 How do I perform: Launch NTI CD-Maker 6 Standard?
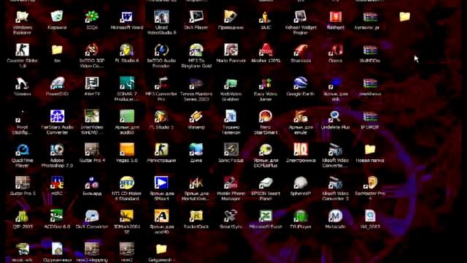[x=126, y=183]
